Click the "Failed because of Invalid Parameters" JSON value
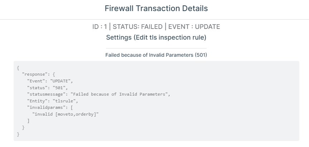309x147 pixels. (119, 94)
